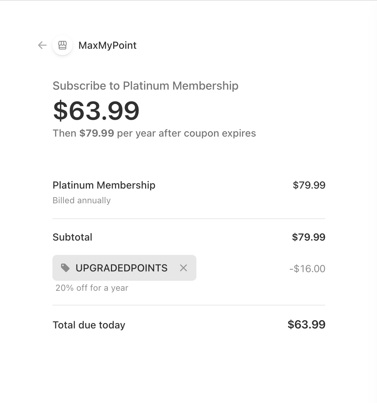377x403 pixels.
Task: Click the Platinum Membership line item label
Action: (104, 185)
